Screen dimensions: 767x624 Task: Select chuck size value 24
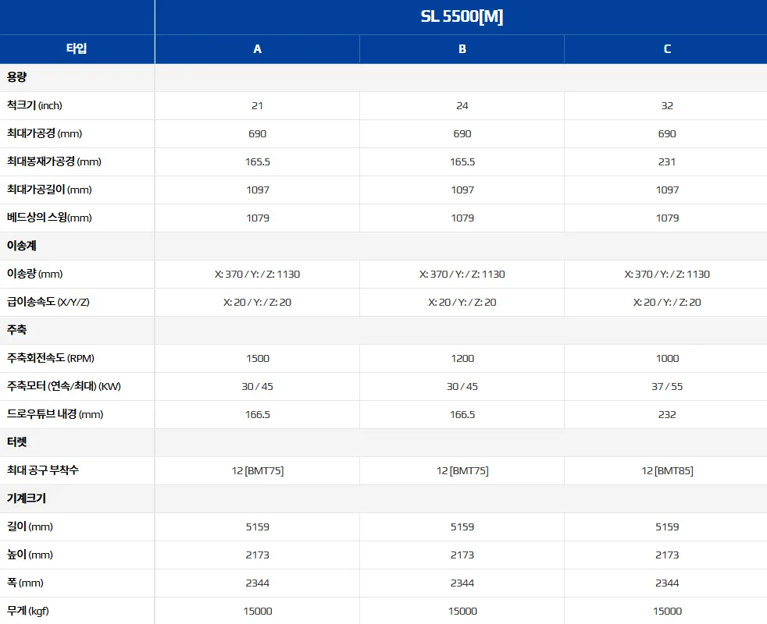coord(462,105)
